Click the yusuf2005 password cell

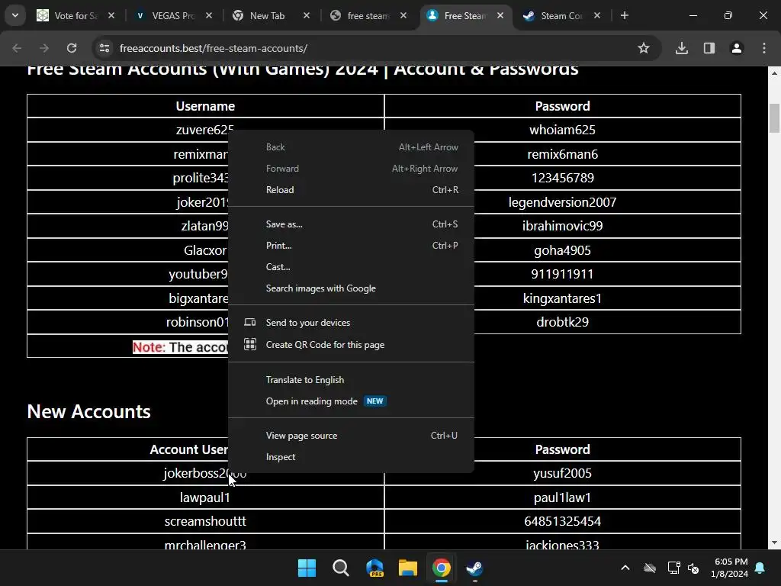pyautogui.click(x=562, y=473)
